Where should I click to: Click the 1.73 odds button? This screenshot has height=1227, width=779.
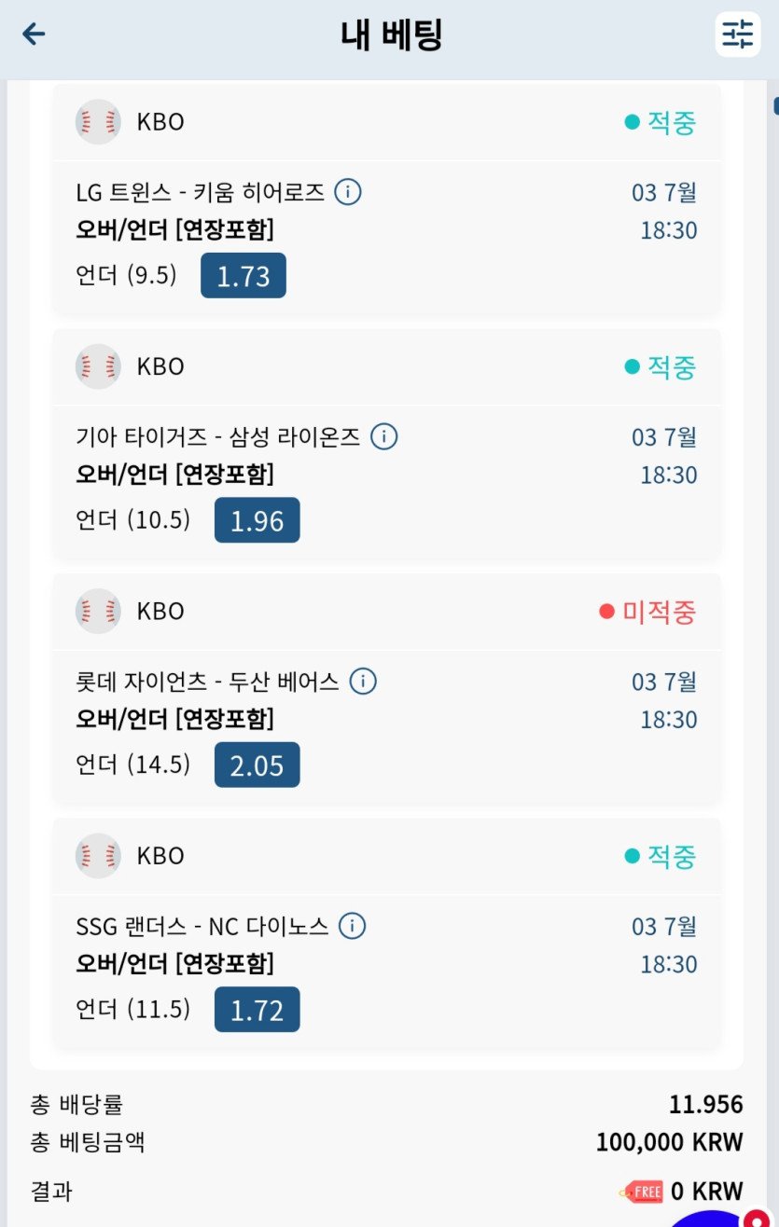(243, 276)
